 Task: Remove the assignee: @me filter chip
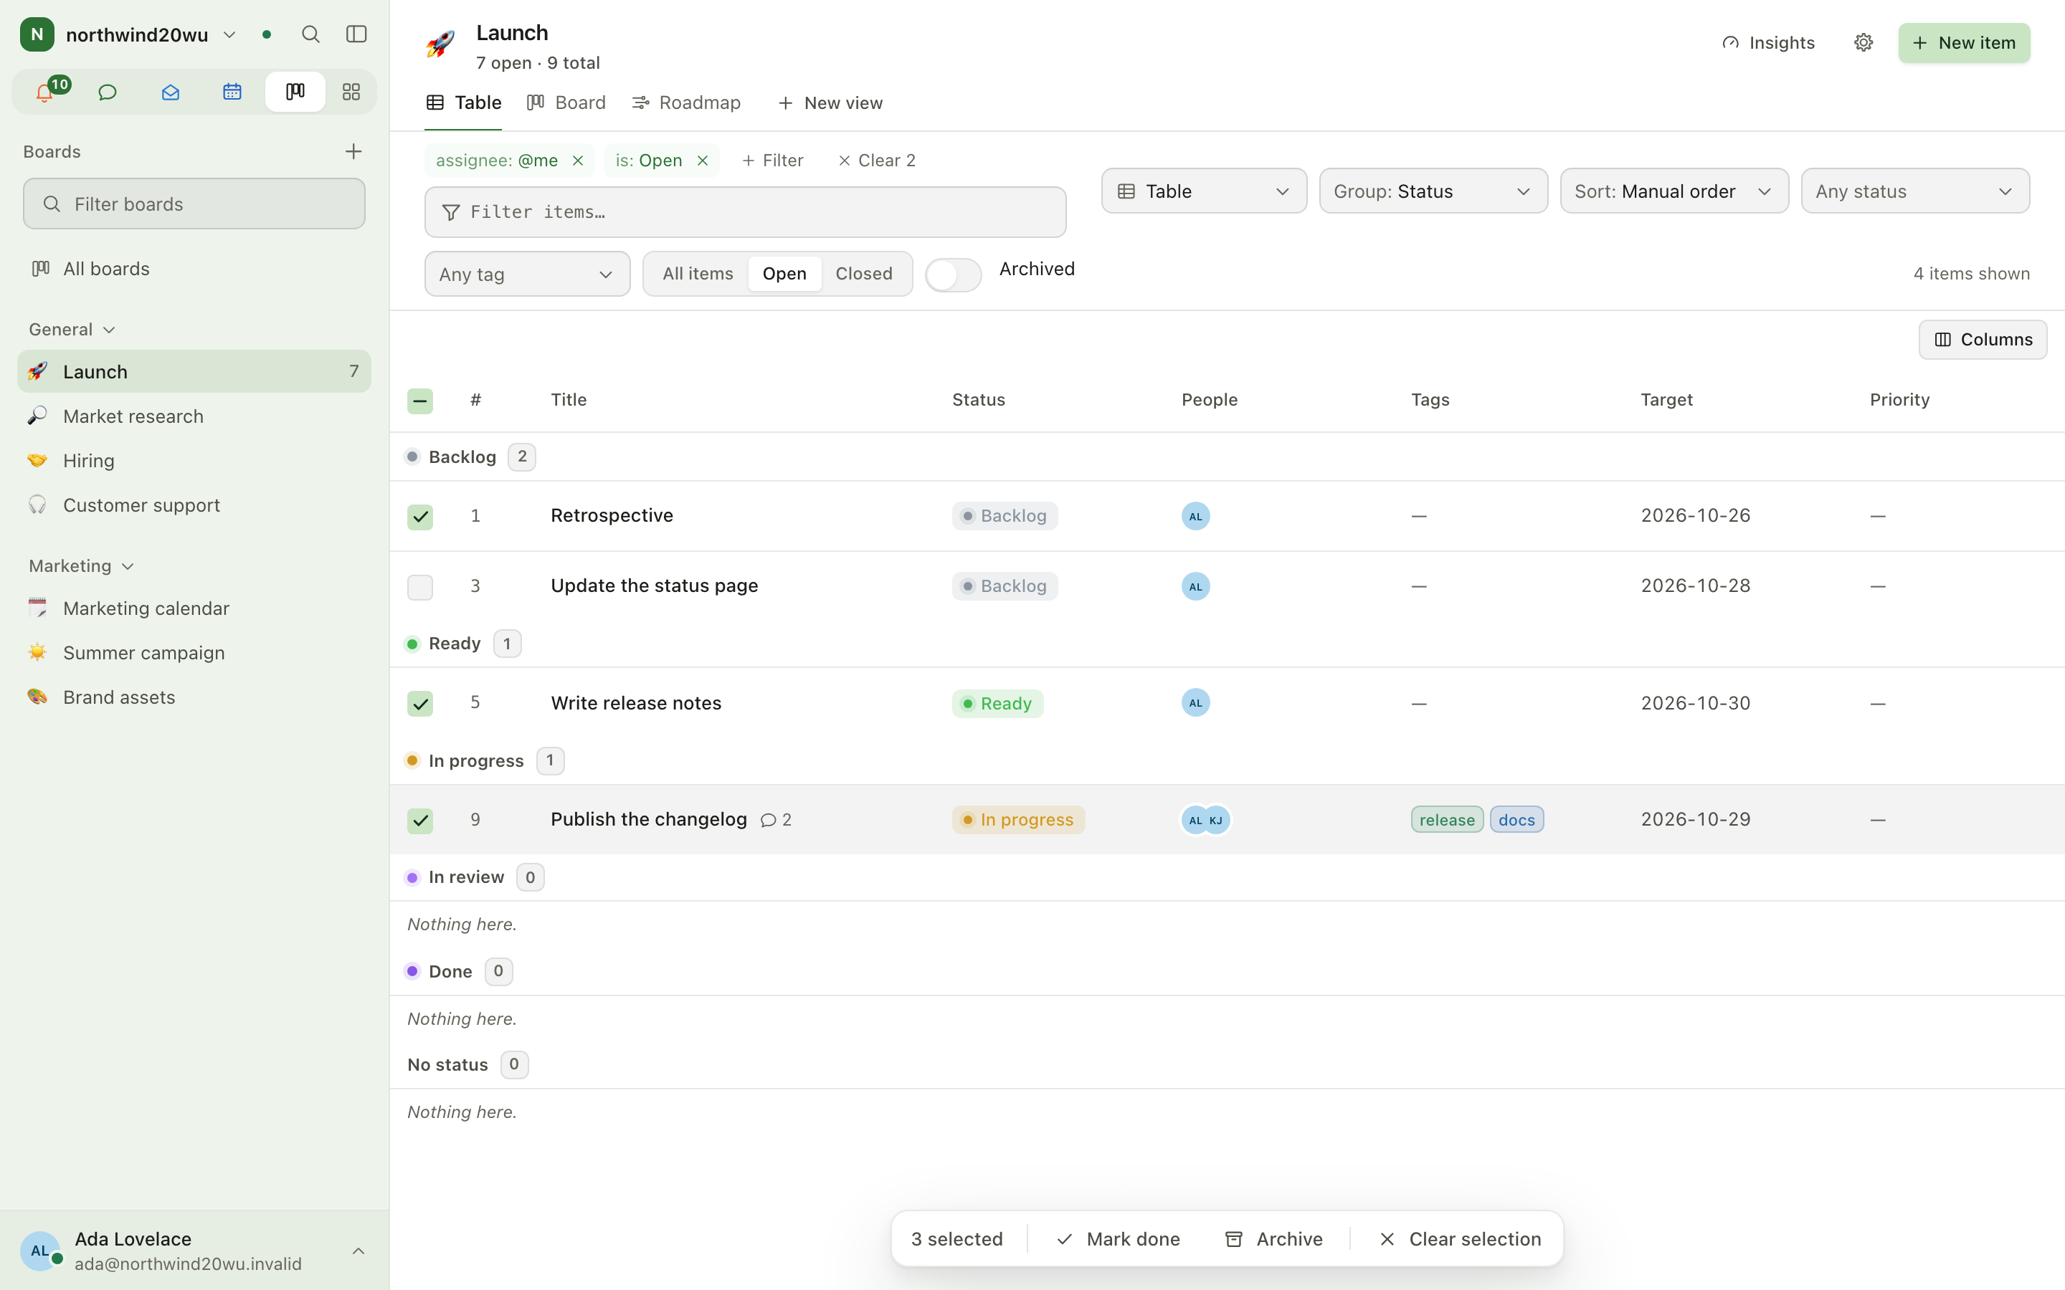click(x=578, y=161)
